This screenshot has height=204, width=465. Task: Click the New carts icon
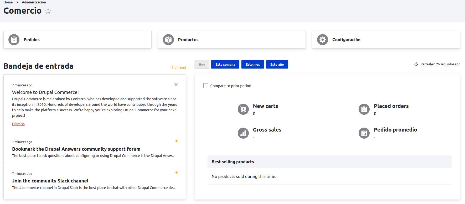(x=243, y=109)
